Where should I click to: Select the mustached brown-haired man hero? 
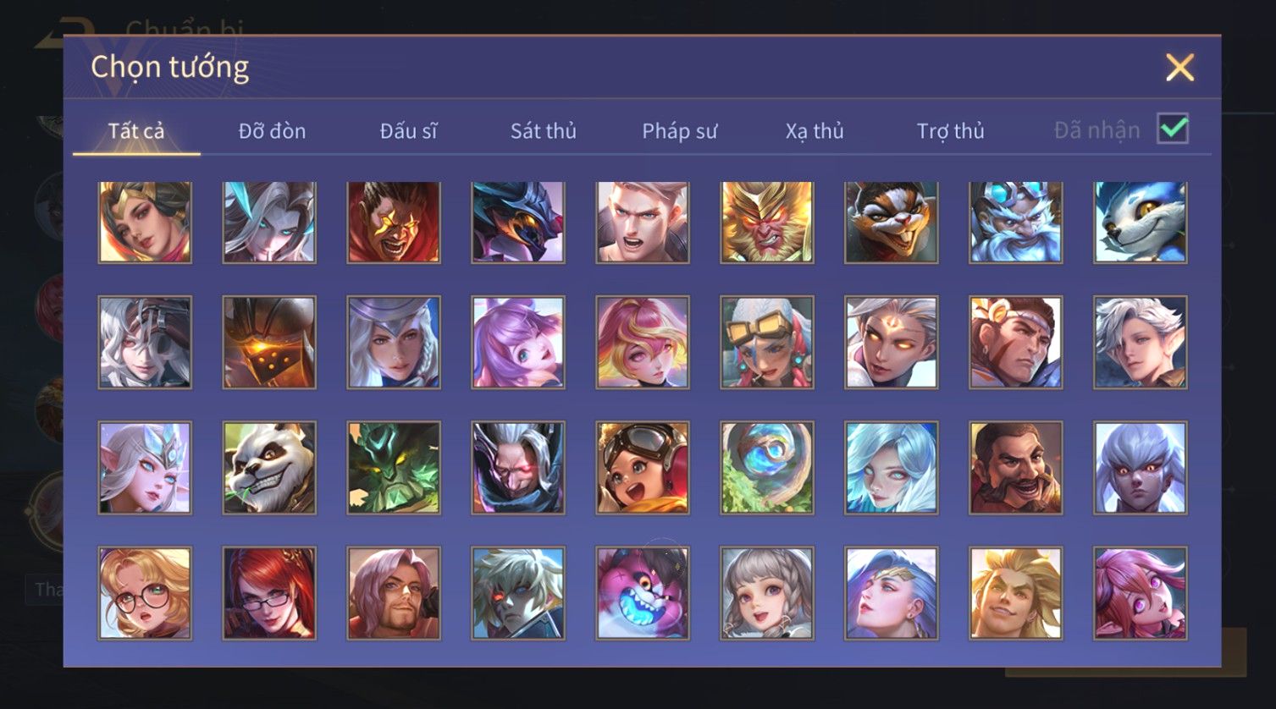pyautogui.click(x=1015, y=467)
